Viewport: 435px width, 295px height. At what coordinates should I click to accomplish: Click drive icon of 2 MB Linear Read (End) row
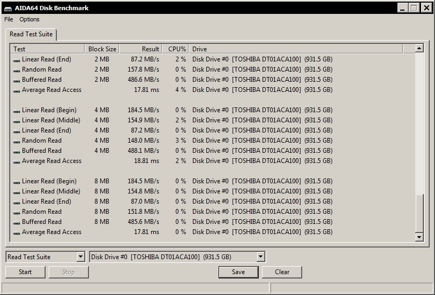[x=17, y=60]
